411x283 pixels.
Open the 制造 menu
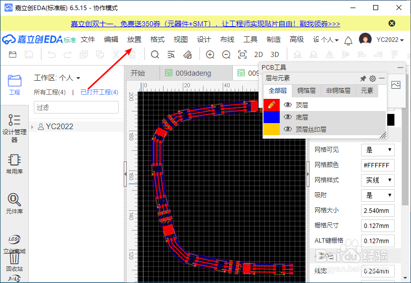(x=274, y=39)
